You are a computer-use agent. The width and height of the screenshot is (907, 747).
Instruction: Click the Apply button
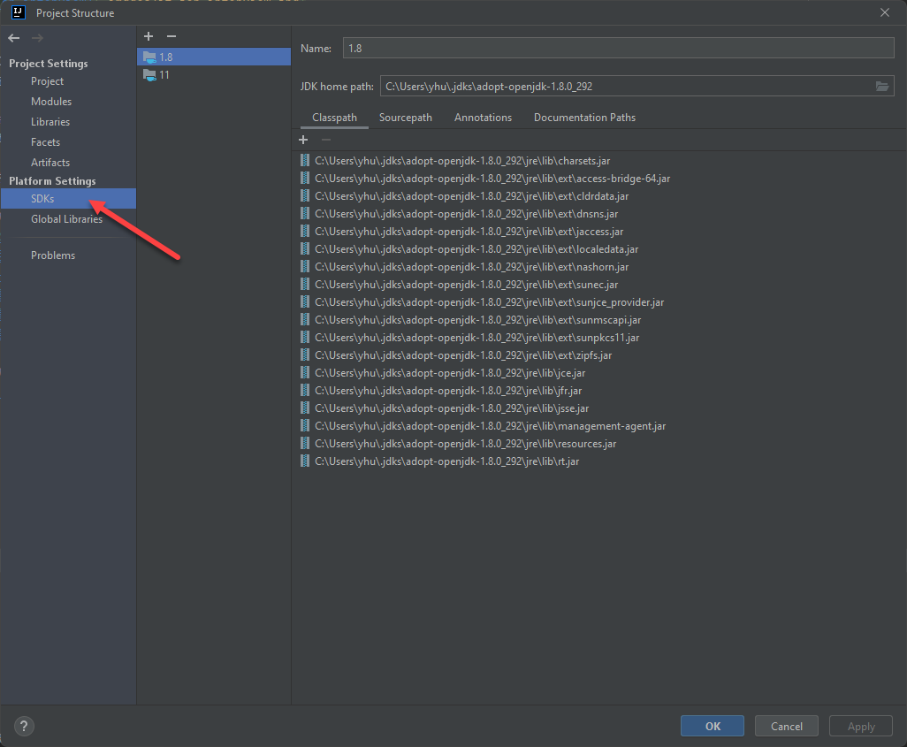[x=861, y=726]
